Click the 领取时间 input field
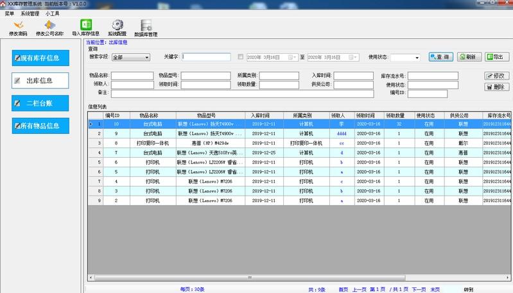The height and width of the screenshot is (293, 513). point(206,85)
